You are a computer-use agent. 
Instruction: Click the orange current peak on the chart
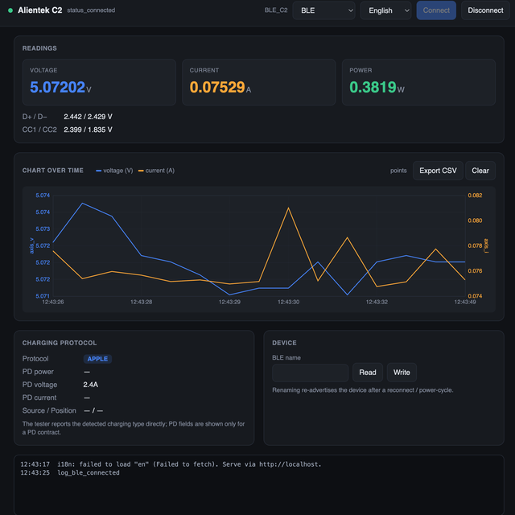click(x=288, y=208)
